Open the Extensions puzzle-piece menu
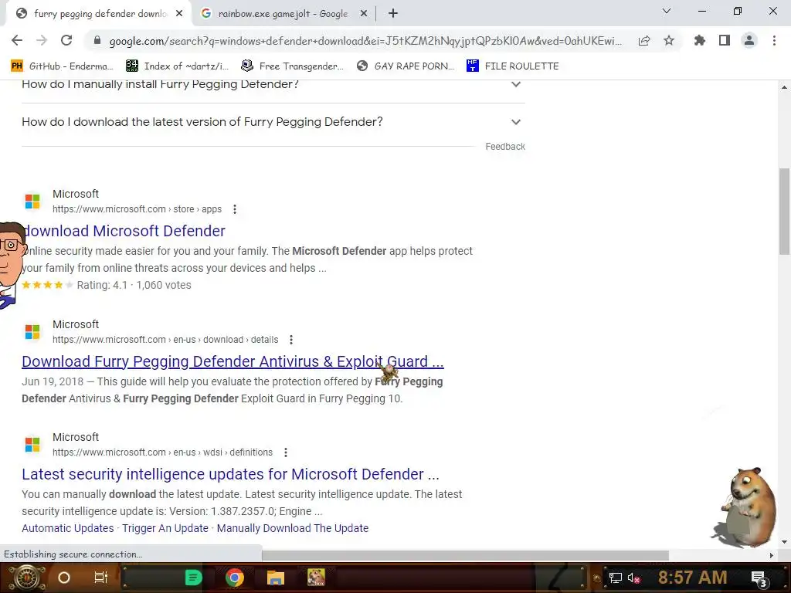 click(x=700, y=40)
